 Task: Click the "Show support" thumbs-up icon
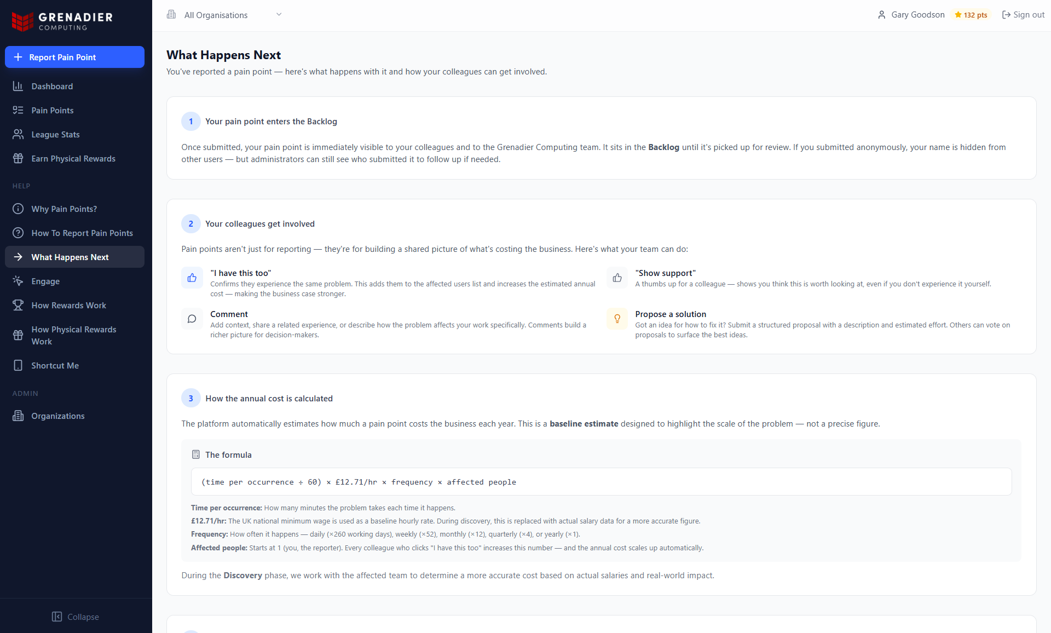click(617, 278)
